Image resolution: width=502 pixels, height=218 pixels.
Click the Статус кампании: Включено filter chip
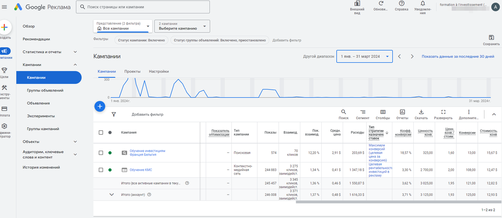coord(141,41)
